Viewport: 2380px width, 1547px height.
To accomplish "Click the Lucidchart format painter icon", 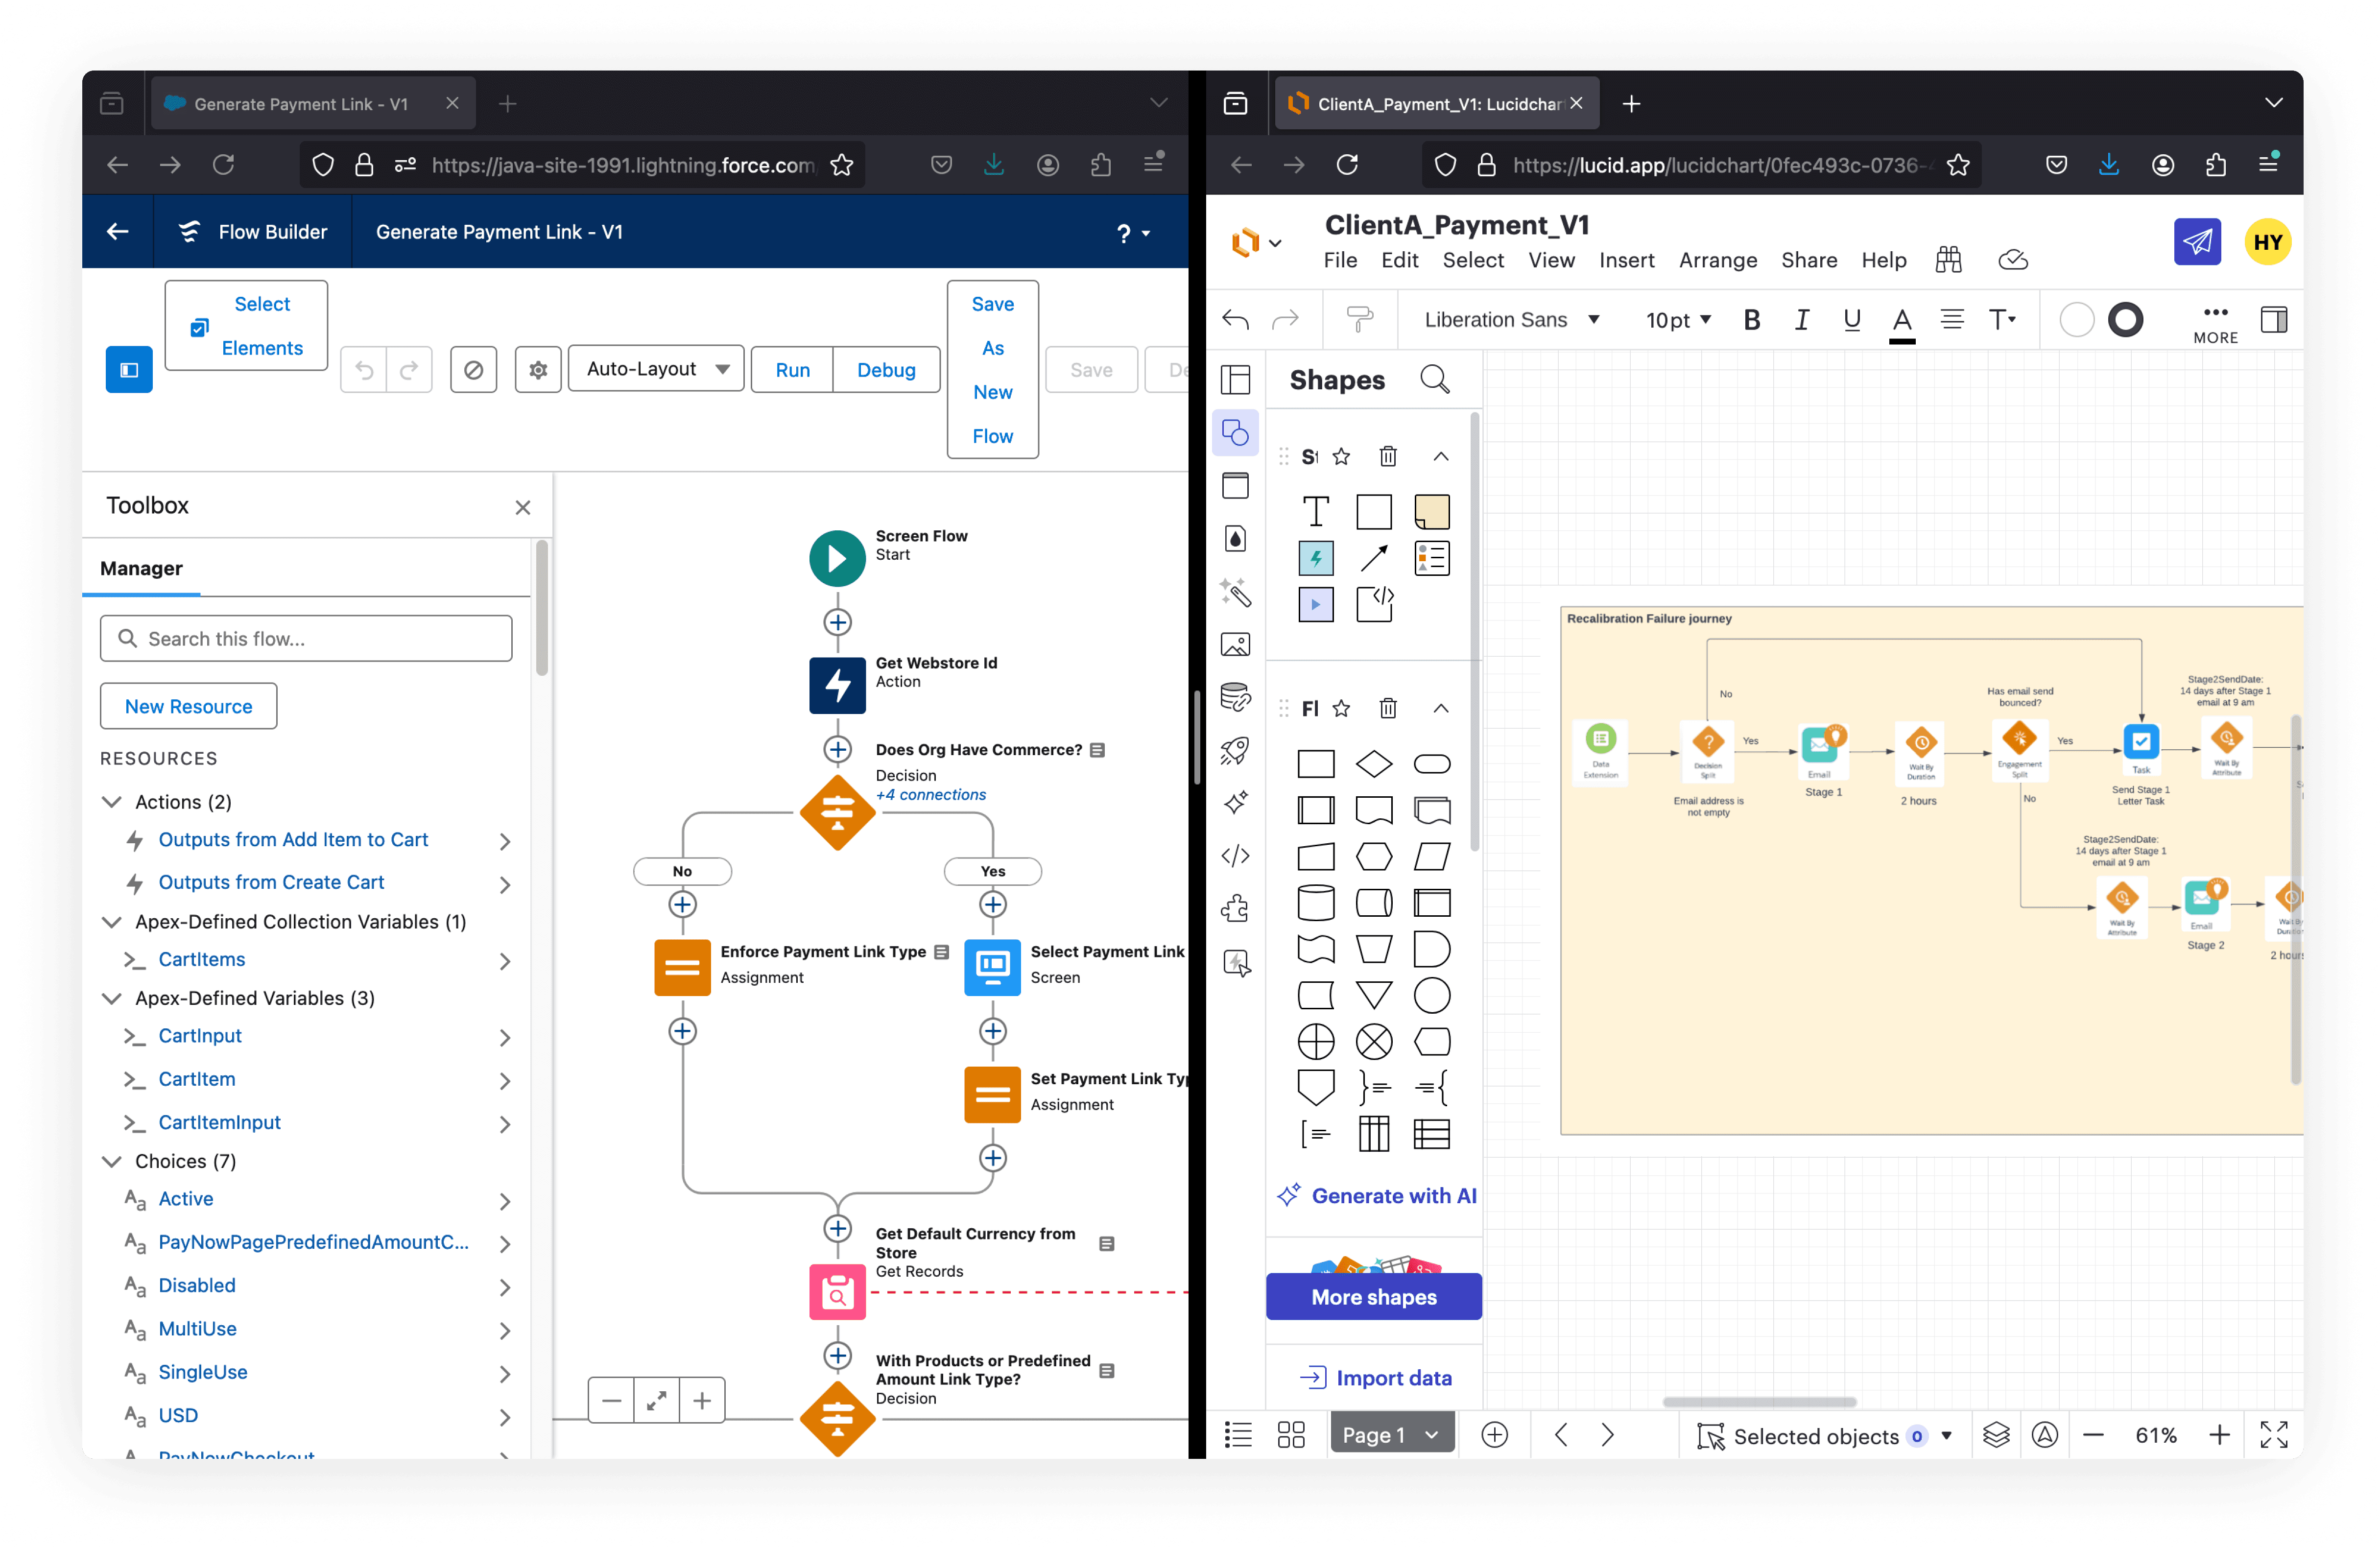I will 1360,320.
